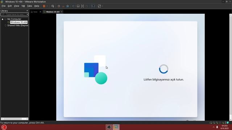Click the VM view scroll down arrow
Screen dimensions: 232x130
point(231,120)
